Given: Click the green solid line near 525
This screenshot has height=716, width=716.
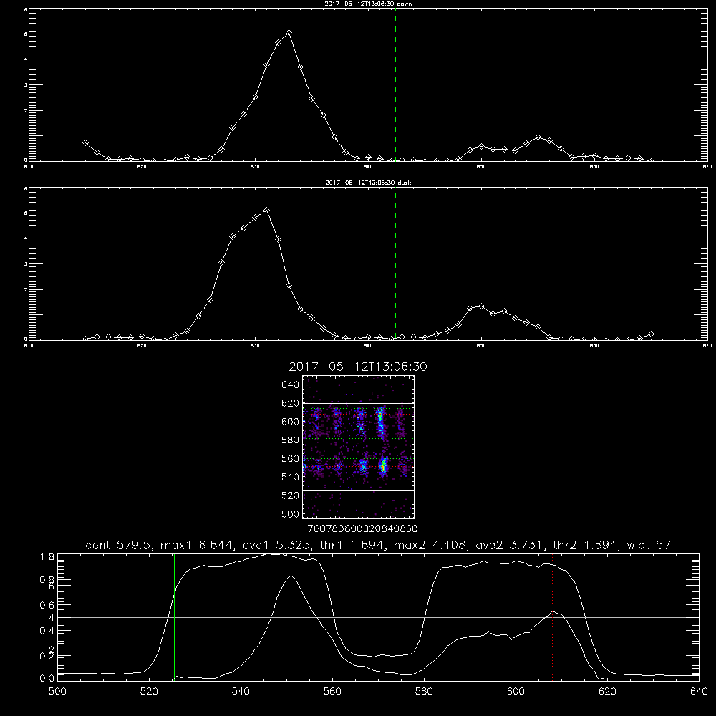Looking at the screenshot, I should click(x=174, y=617).
